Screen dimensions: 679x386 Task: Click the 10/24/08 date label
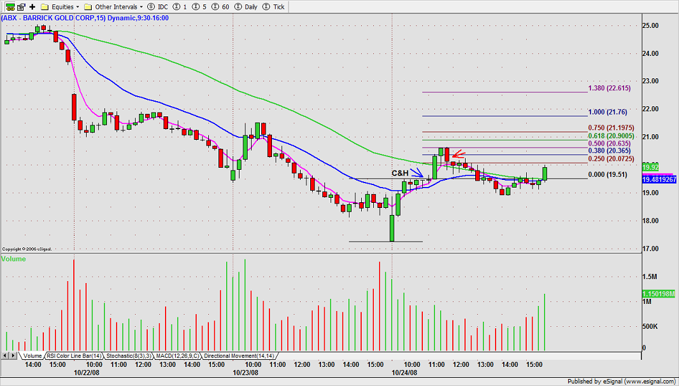[404, 372]
